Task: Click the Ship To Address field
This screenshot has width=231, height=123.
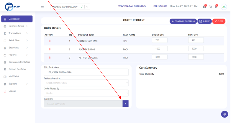Action: (x=86, y=72)
